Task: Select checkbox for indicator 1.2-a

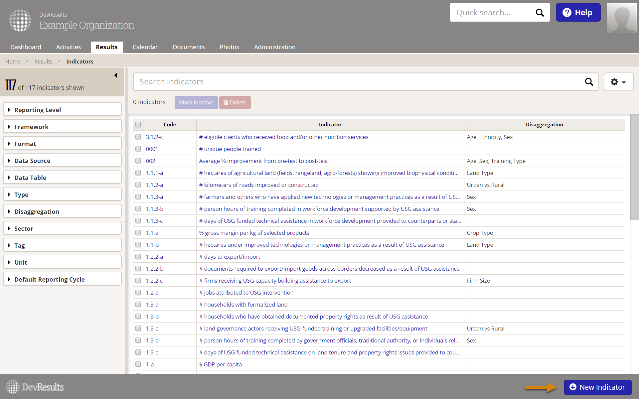Action: [x=138, y=293]
